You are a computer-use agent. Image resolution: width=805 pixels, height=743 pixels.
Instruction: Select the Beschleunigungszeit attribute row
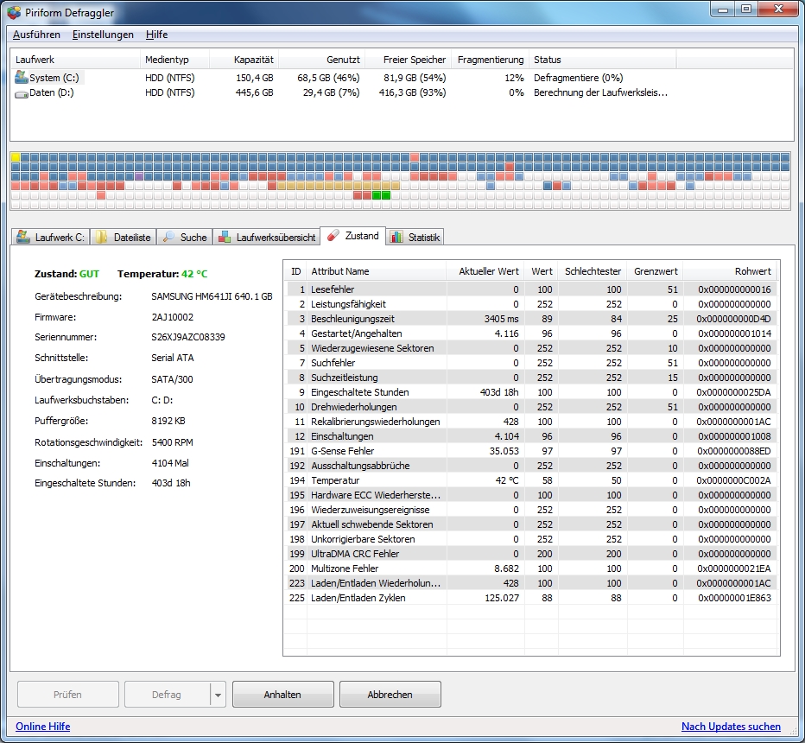tap(531, 319)
